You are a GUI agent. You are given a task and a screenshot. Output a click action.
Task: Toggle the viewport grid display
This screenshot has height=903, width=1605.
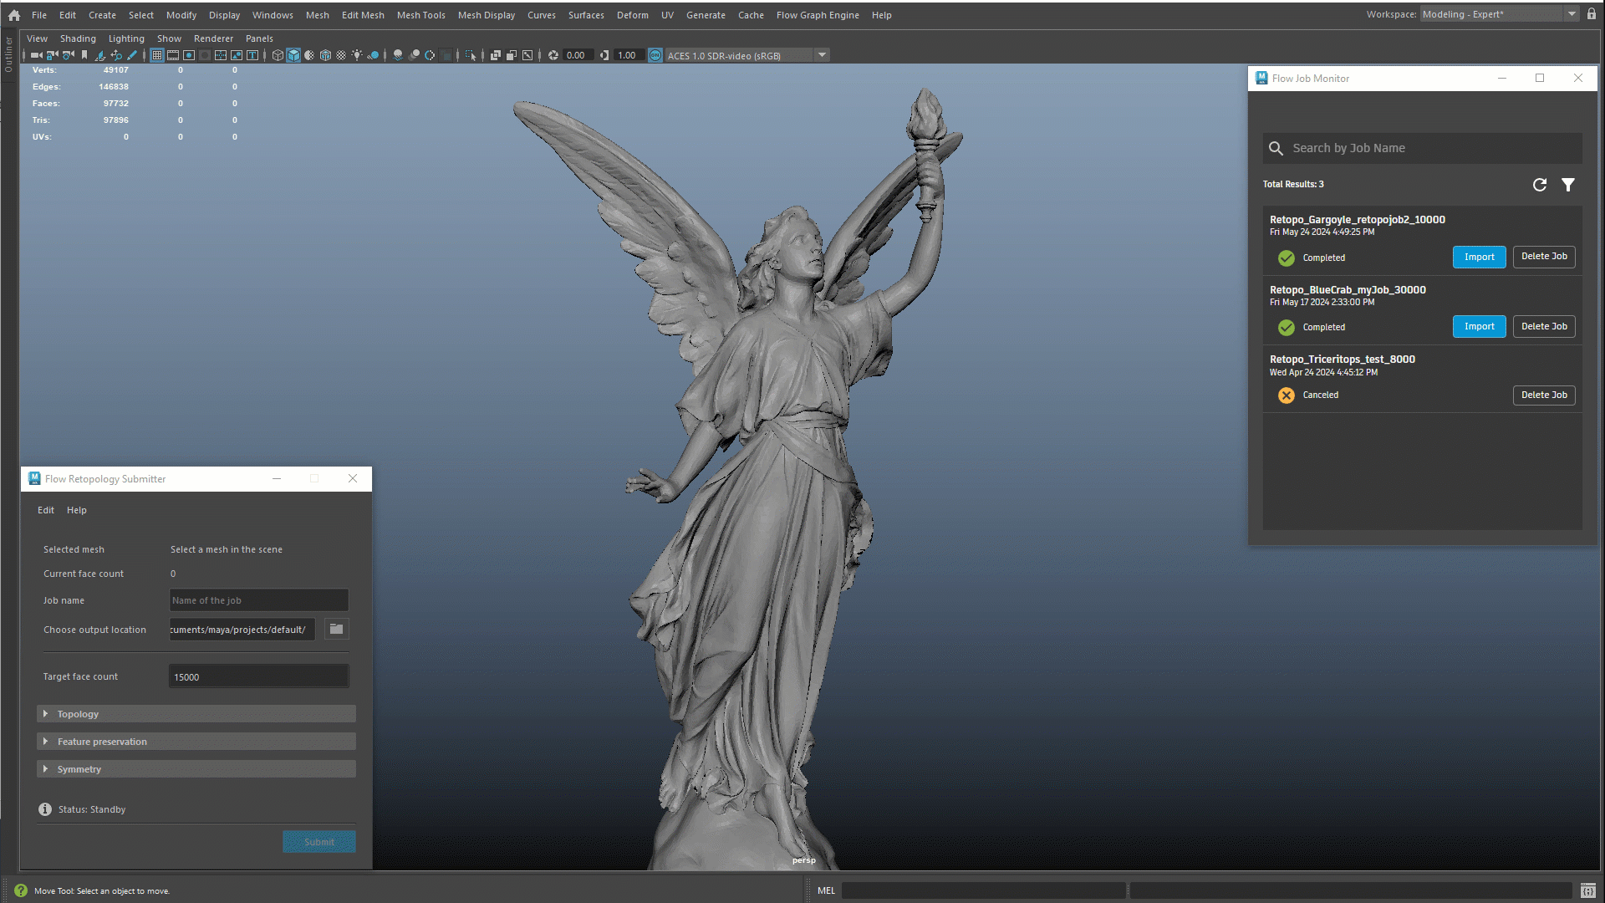coord(156,55)
